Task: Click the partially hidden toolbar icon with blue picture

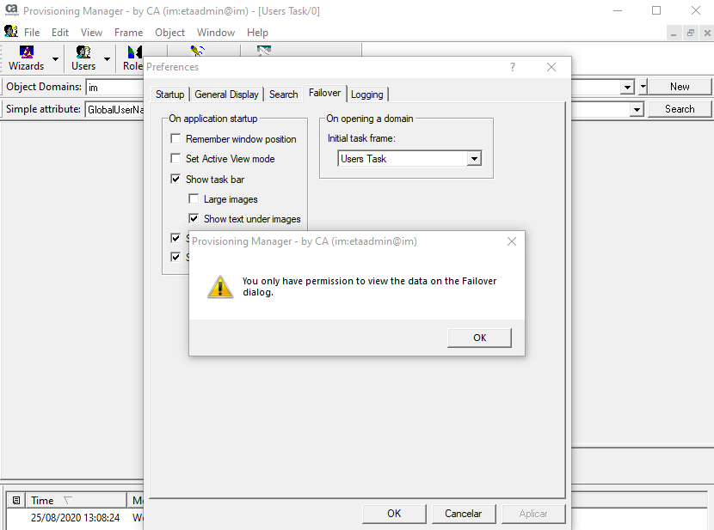Action: 263,51
